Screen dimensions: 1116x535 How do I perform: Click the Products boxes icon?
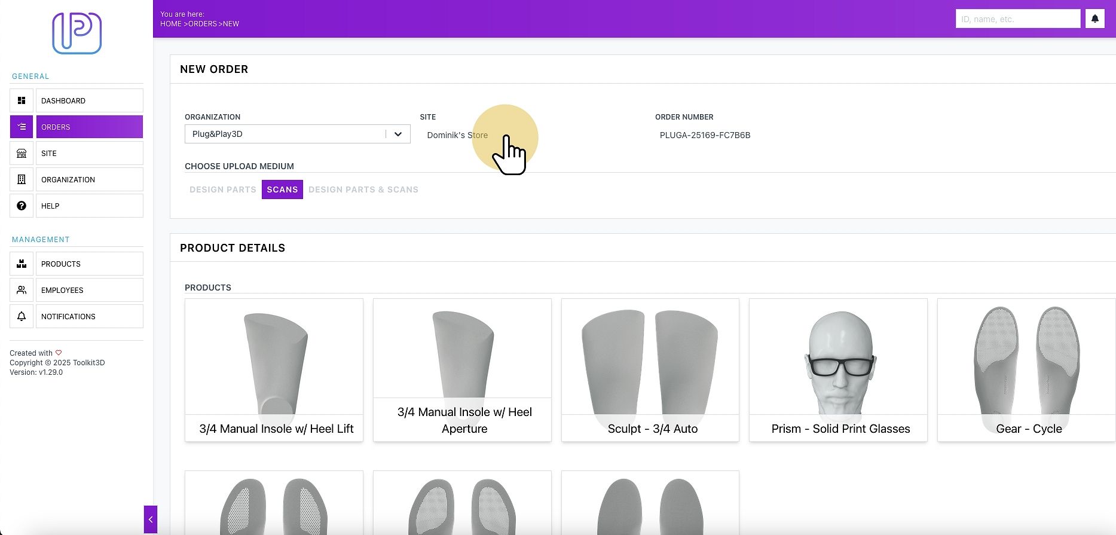click(22, 264)
